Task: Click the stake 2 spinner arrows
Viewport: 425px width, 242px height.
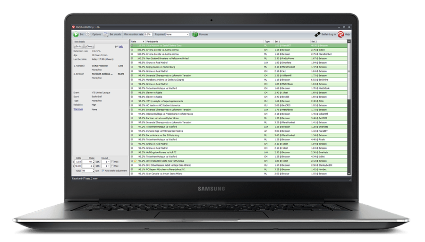Action: tap(93, 166)
